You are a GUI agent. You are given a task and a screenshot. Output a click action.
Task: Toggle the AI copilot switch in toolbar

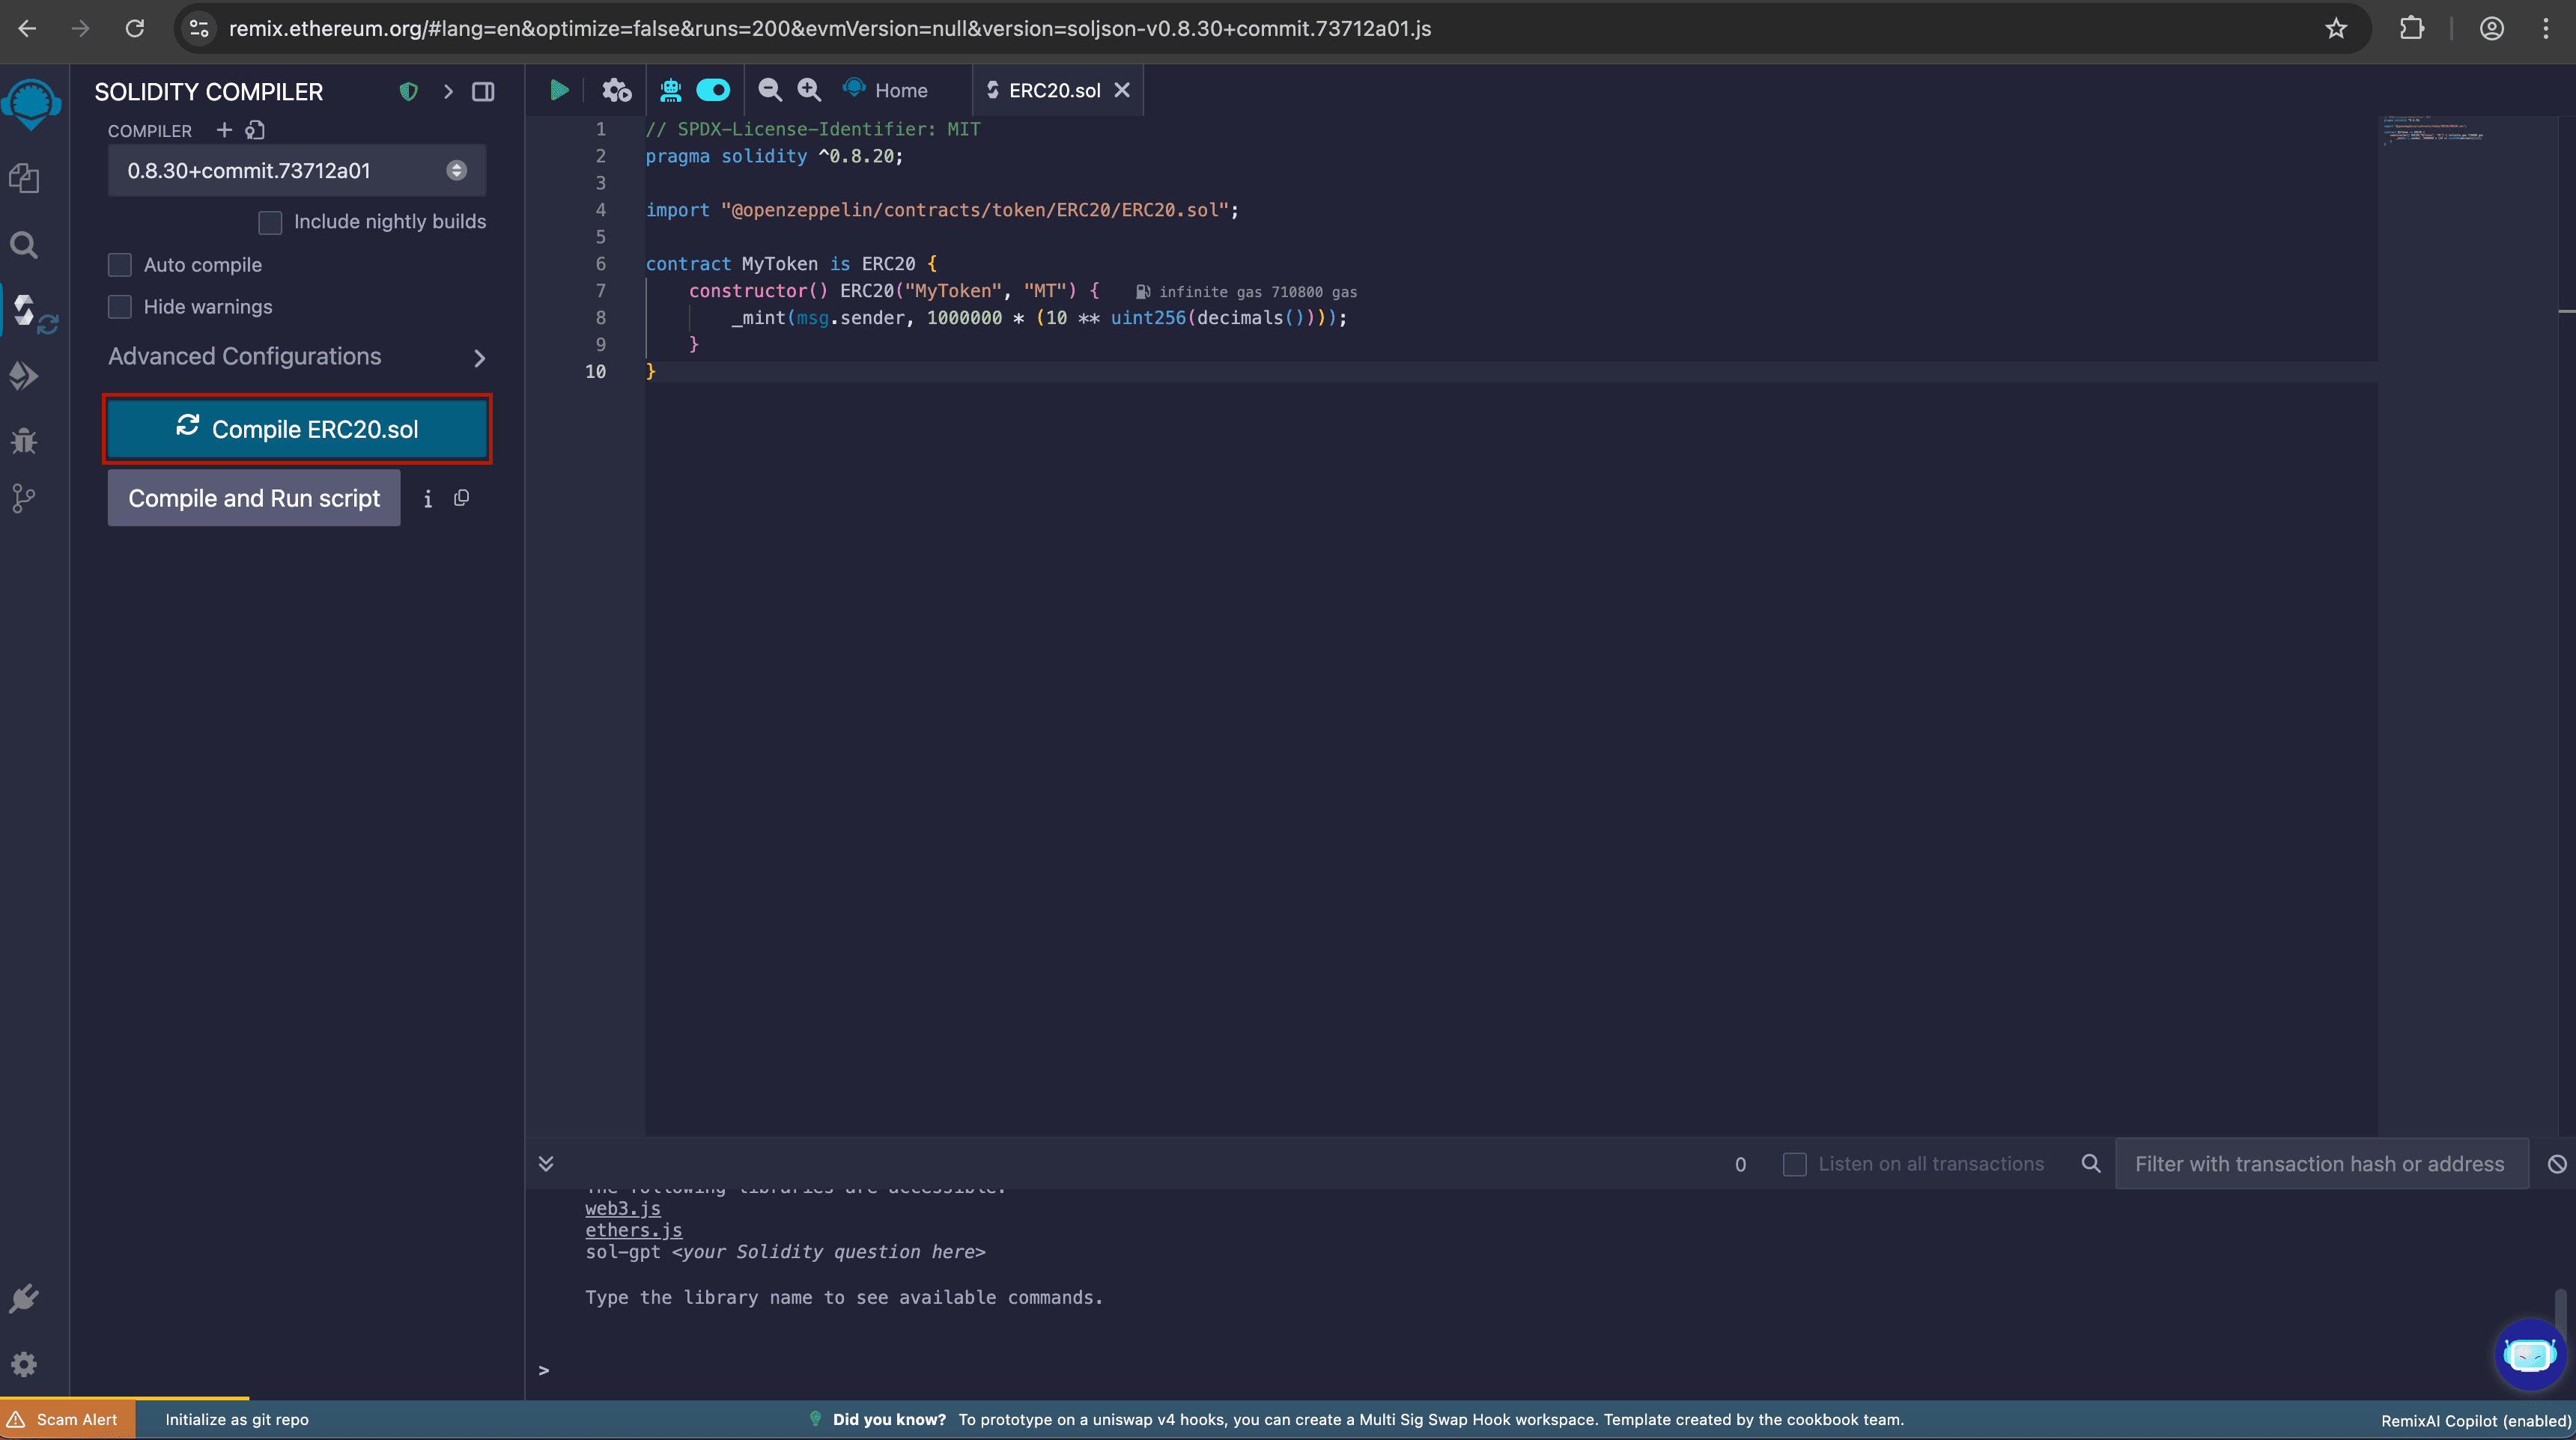click(x=713, y=90)
